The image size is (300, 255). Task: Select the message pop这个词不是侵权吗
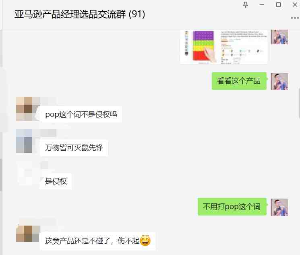81,114
